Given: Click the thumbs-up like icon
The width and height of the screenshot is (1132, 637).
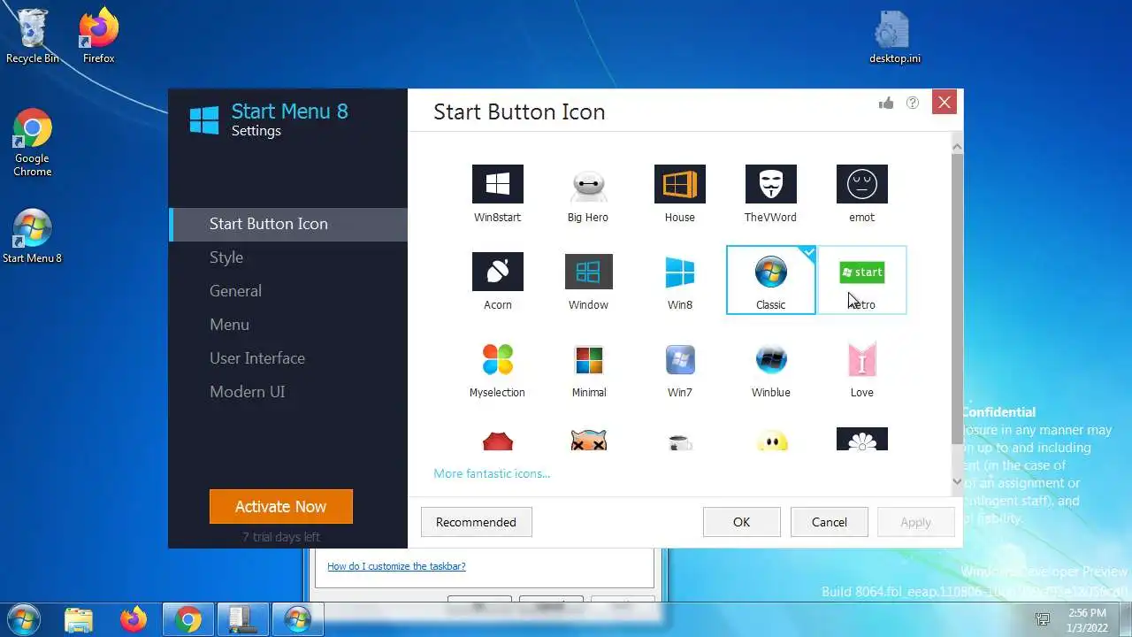Looking at the screenshot, I should (x=886, y=103).
